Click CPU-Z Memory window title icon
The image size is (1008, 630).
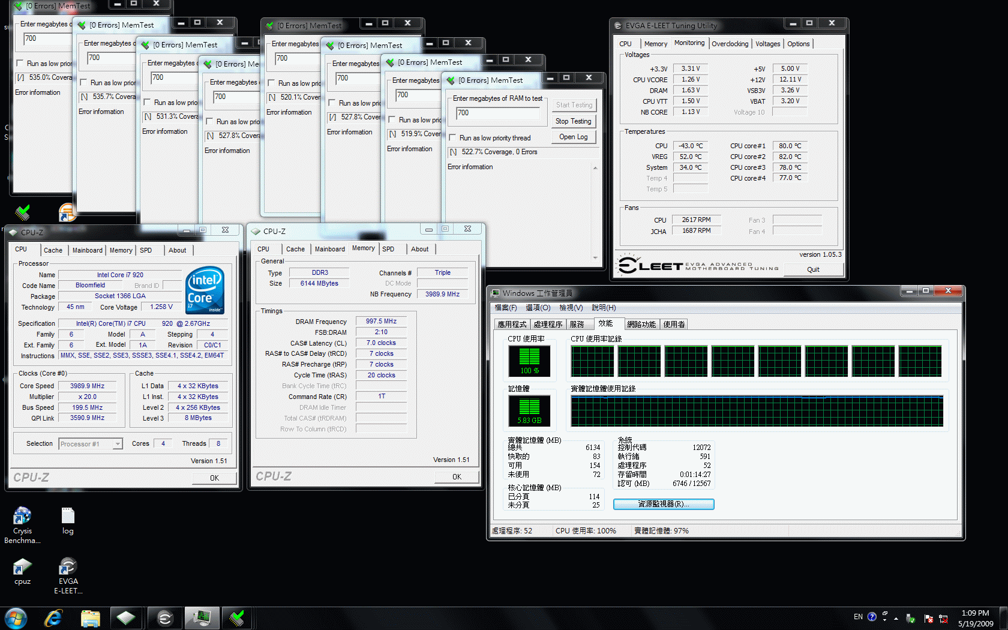click(x=256, y=231)
